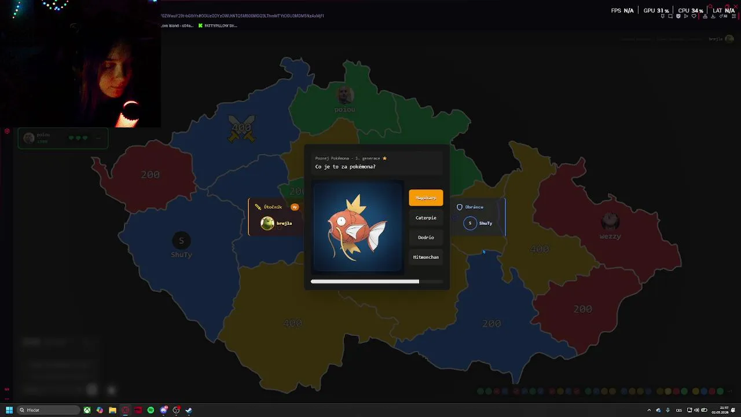Click the "Co je to za pokémona?" question
The width and height of the screenshot is (741, 417).
pyautogui.click(x=345, y=167)
